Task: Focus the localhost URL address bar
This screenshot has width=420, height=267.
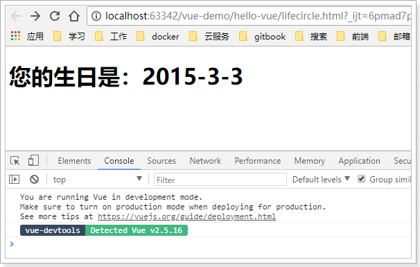Action: [x=249, y=16]
